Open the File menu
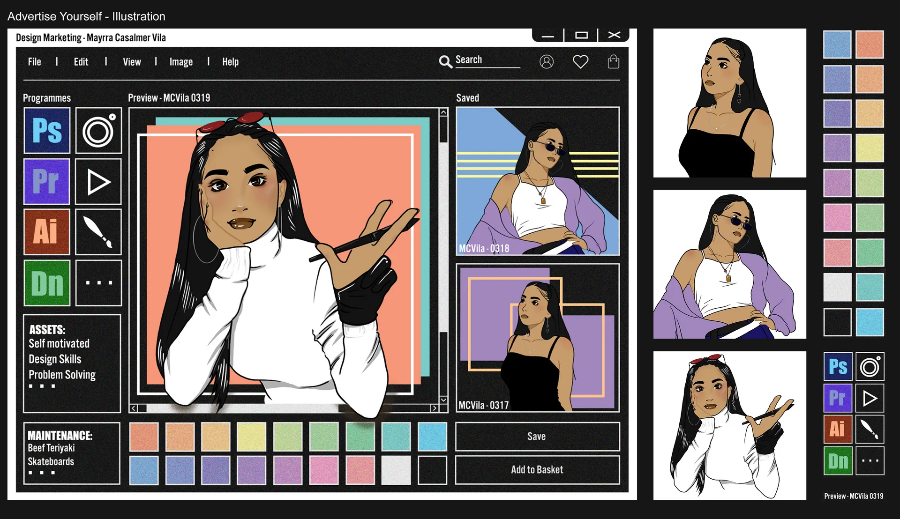Image resolution: width=900 pixels, height=519 pixels. [x=34, y=62]
